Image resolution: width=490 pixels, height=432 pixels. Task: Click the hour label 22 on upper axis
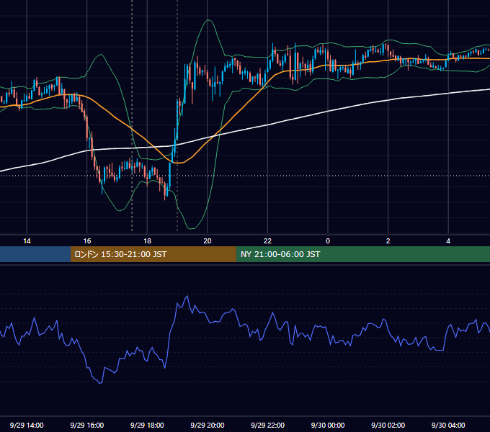point(267,241)
